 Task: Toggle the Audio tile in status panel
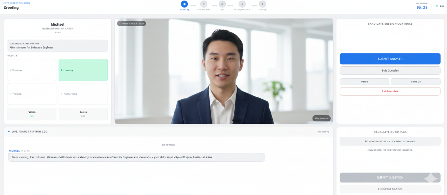83,114
